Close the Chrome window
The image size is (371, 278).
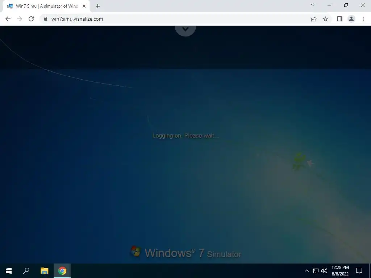tap(362, 5)
